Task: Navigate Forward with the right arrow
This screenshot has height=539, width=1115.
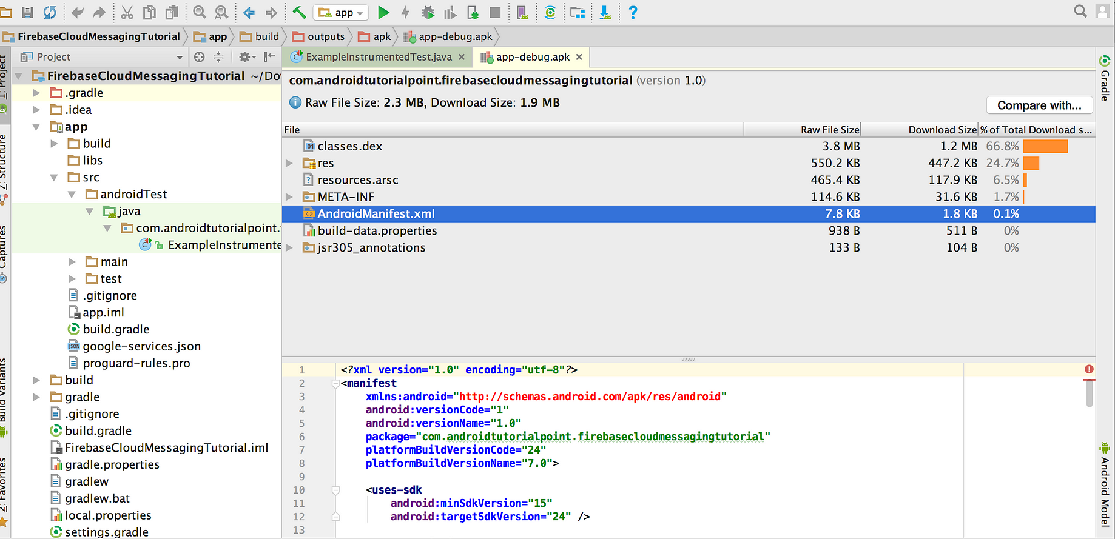Action: coord(271,12)
